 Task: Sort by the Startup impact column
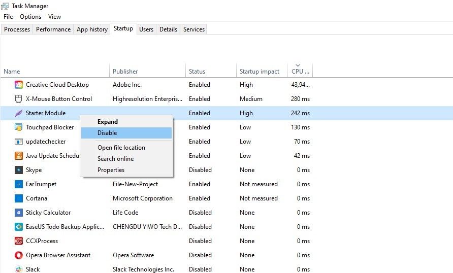260,72
